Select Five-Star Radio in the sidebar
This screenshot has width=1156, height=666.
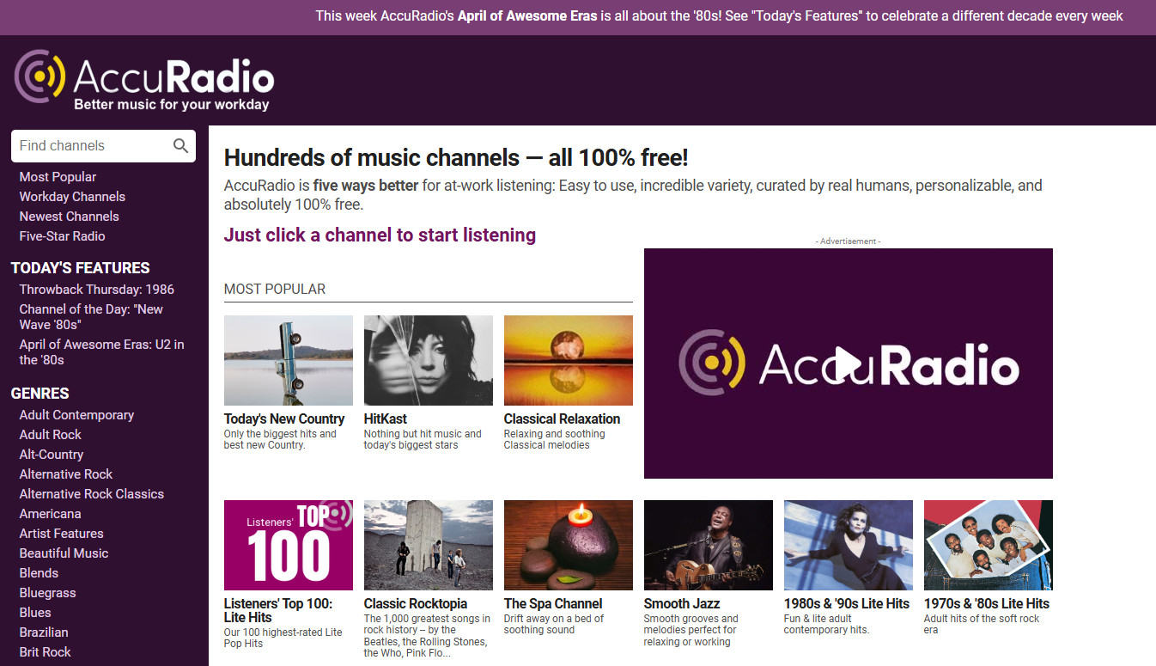coord(62,236)
